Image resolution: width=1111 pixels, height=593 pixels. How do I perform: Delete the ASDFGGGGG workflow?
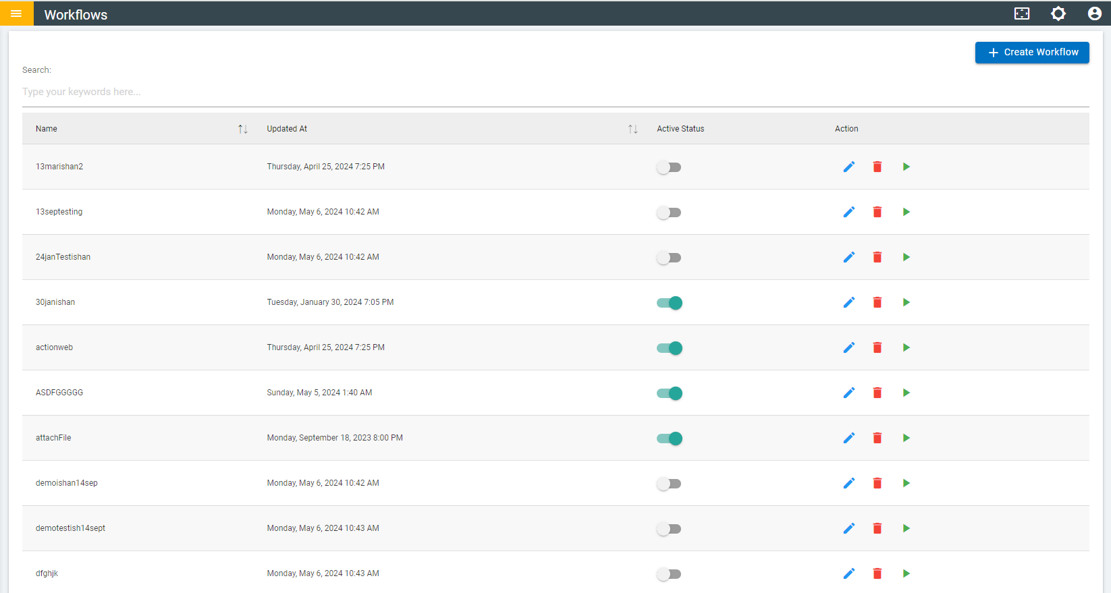pos(877,393)
